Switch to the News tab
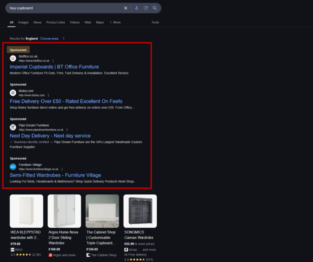This screenshot has width=313, height=262. [x=37, y=22]
